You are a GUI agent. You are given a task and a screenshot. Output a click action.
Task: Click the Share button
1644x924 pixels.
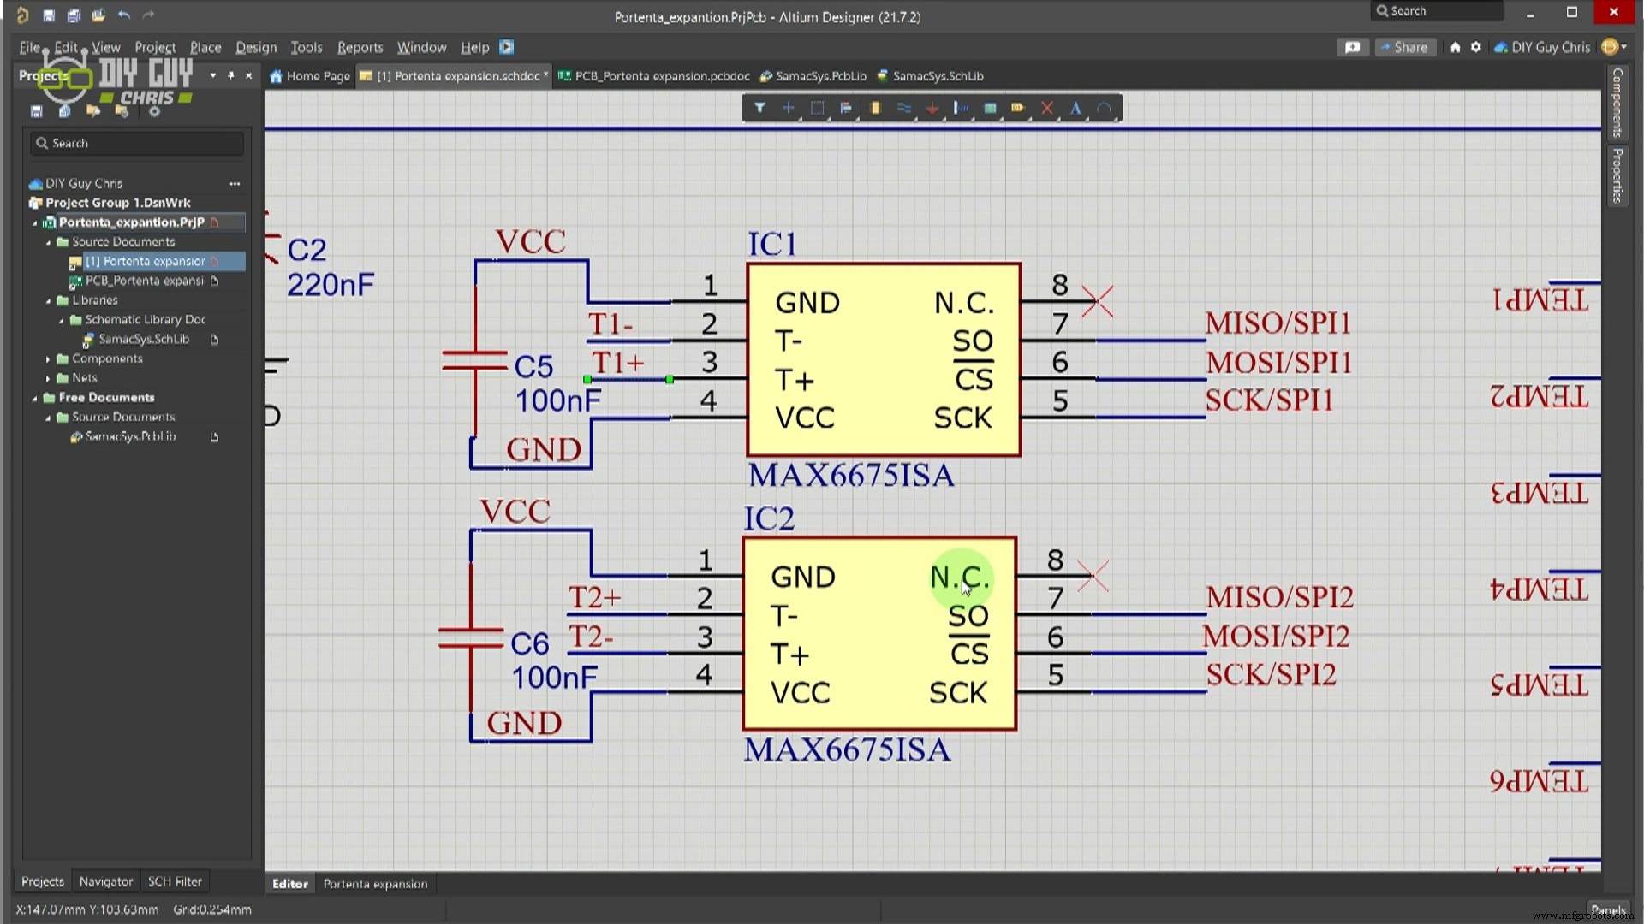[1404, 47]
